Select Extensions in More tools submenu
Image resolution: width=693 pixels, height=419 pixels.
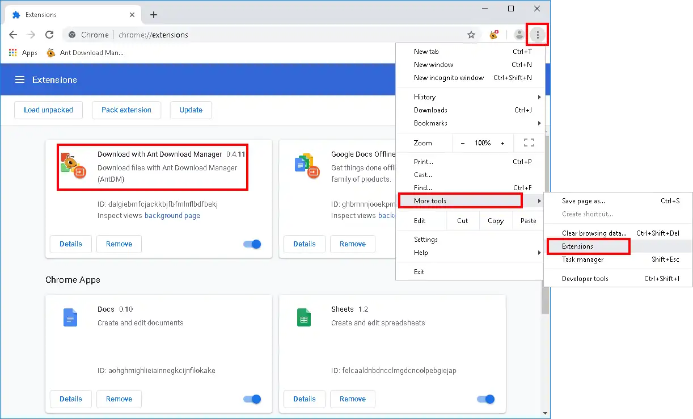click(618, 246)
